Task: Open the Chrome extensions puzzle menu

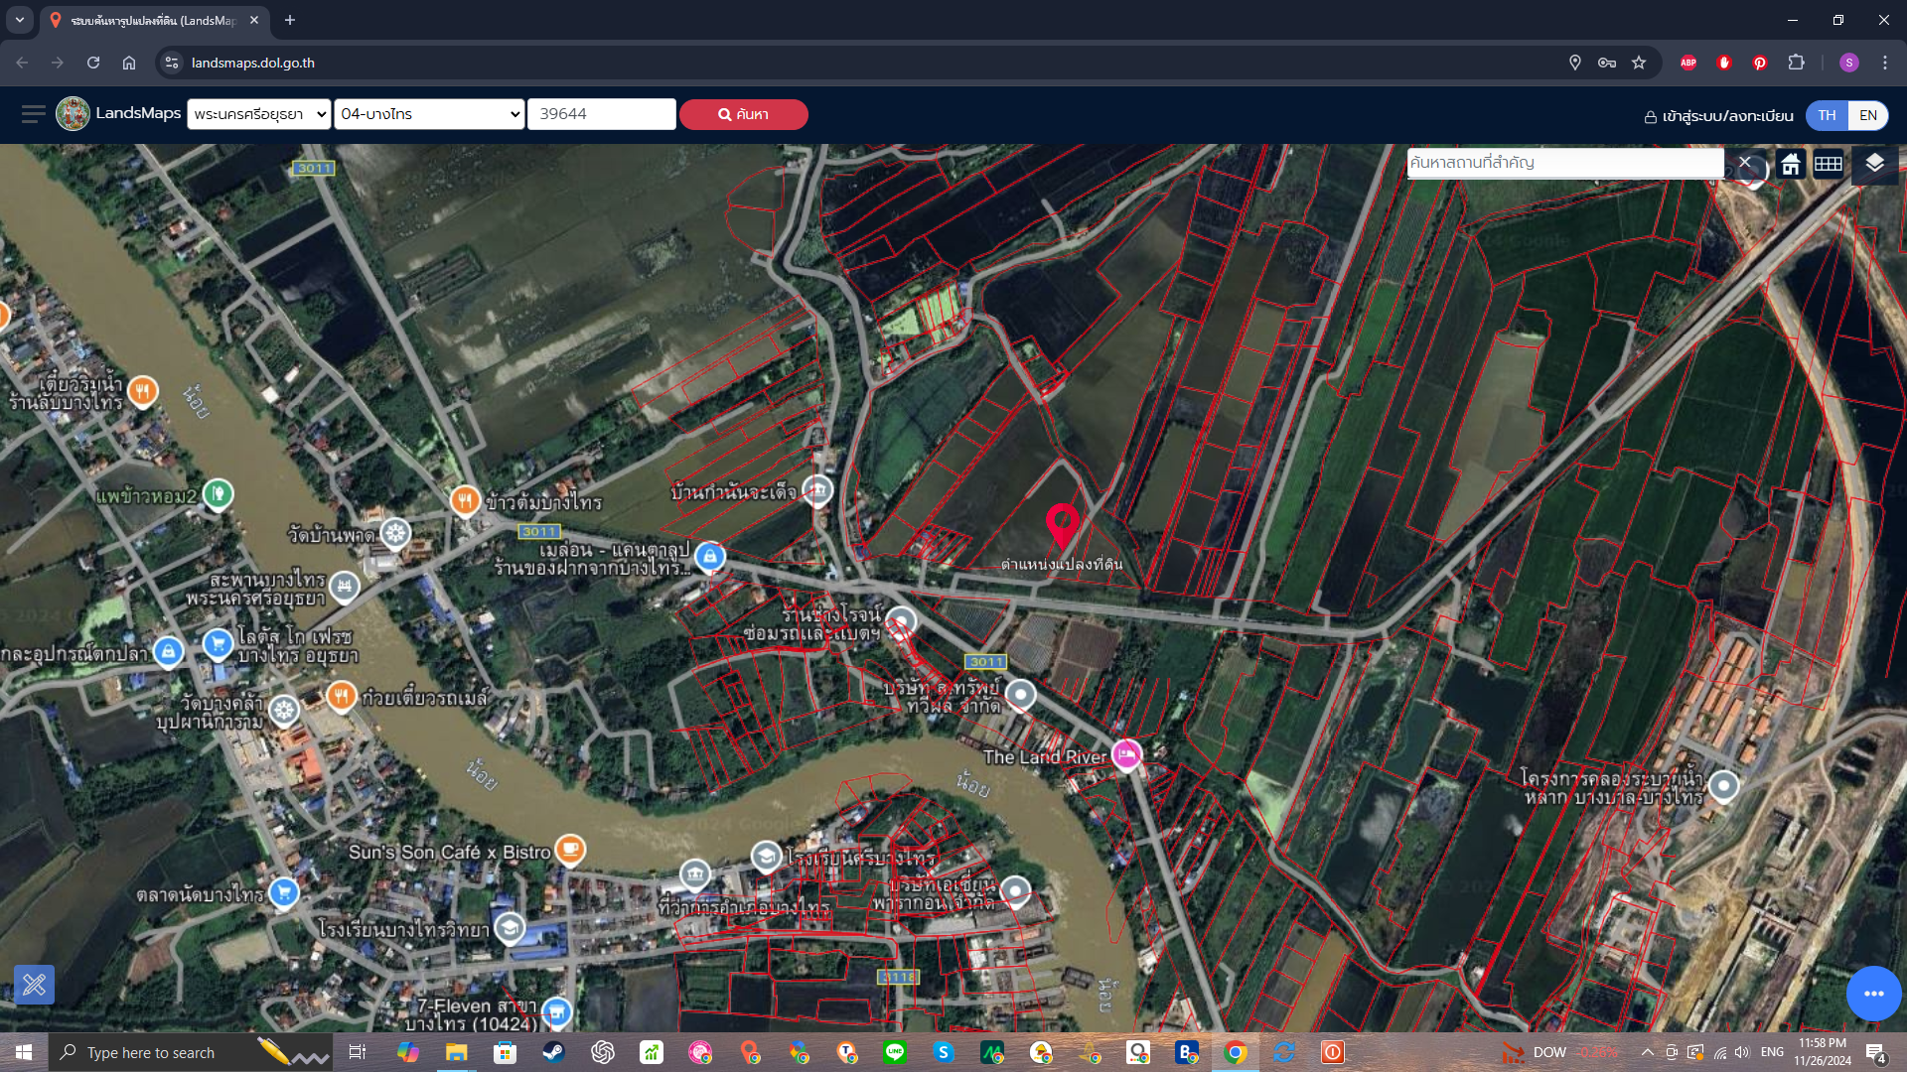Action: point(1796,63)
